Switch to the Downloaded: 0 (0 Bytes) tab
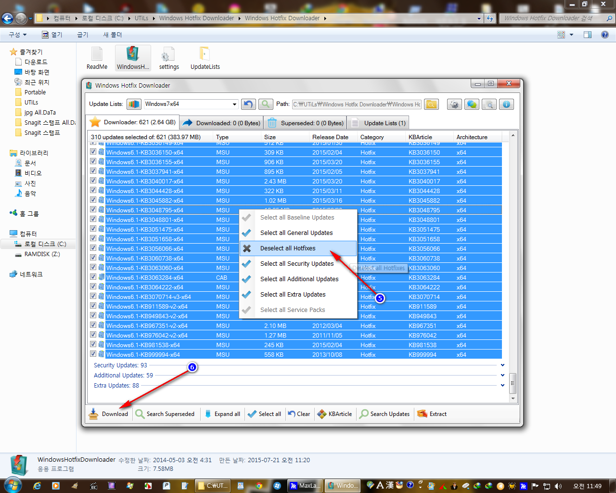This screenshot has height=493, width=616. tap(222, 123)
